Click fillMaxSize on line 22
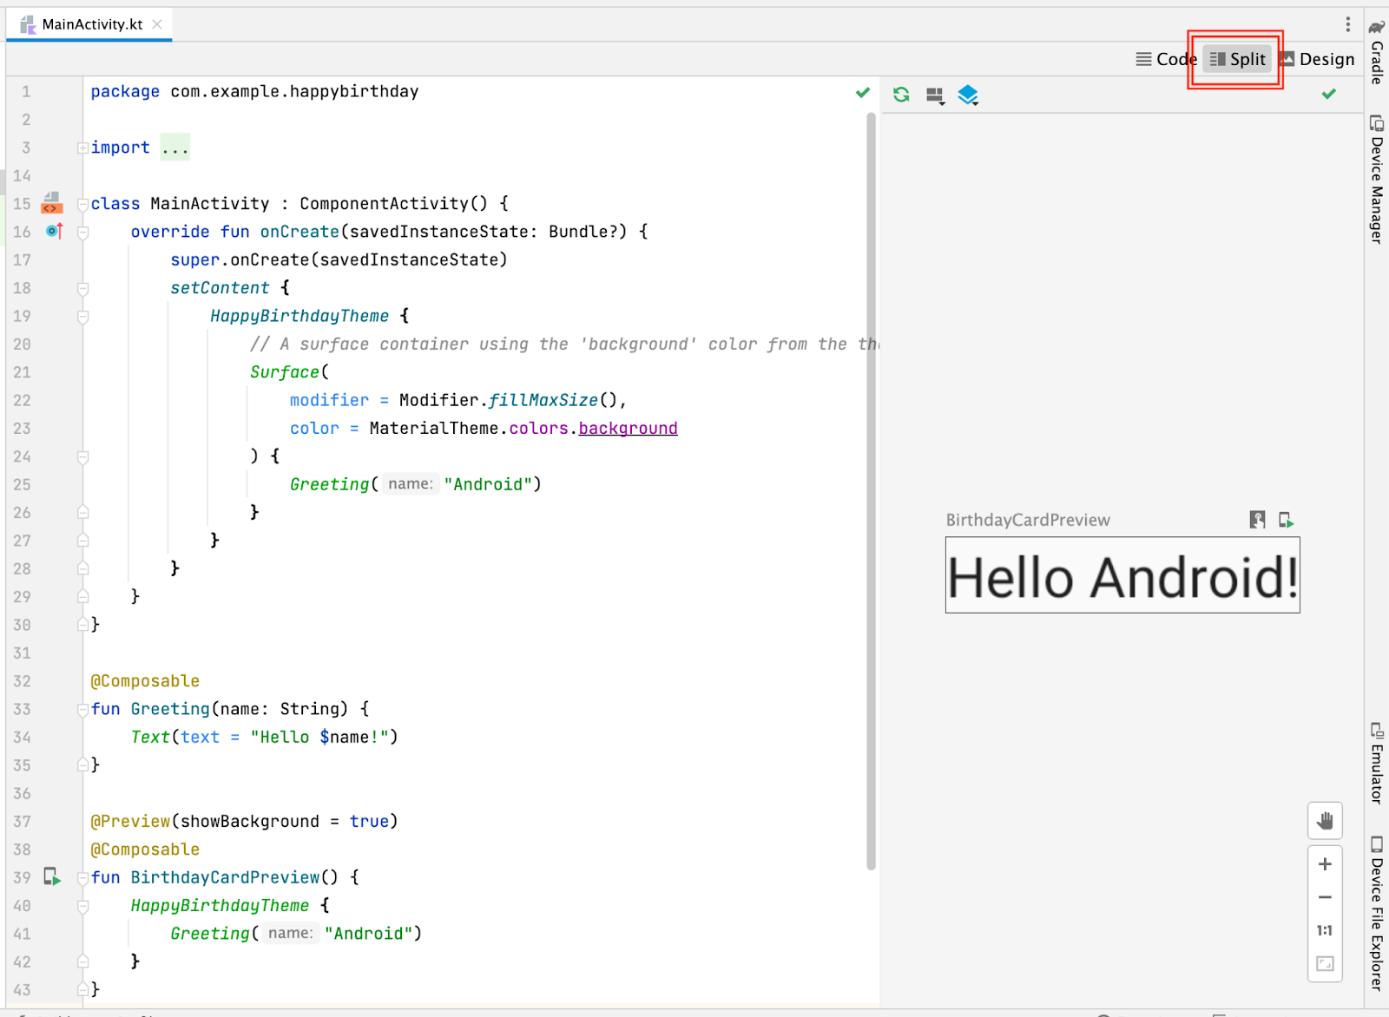This screenshot has height=1017, width=1389. pos(543,400)
